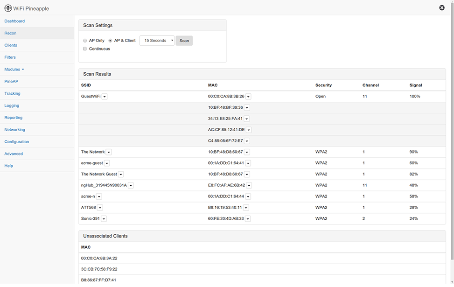This screenshot has width=454, height=287.
Task: Open dropdown next to GuestWiFi SSID
Action: (x=105, y=97)
